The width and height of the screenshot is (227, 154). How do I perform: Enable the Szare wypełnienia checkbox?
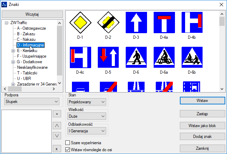coord(68,143)
